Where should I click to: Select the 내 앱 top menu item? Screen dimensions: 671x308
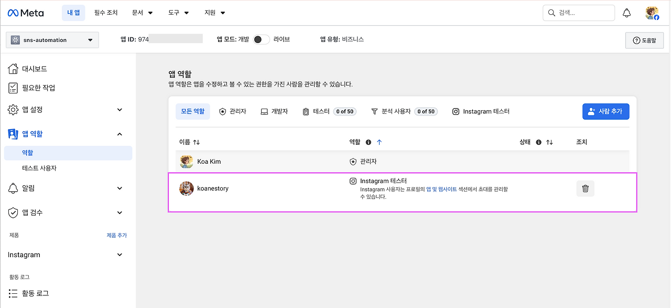(73, 13)
